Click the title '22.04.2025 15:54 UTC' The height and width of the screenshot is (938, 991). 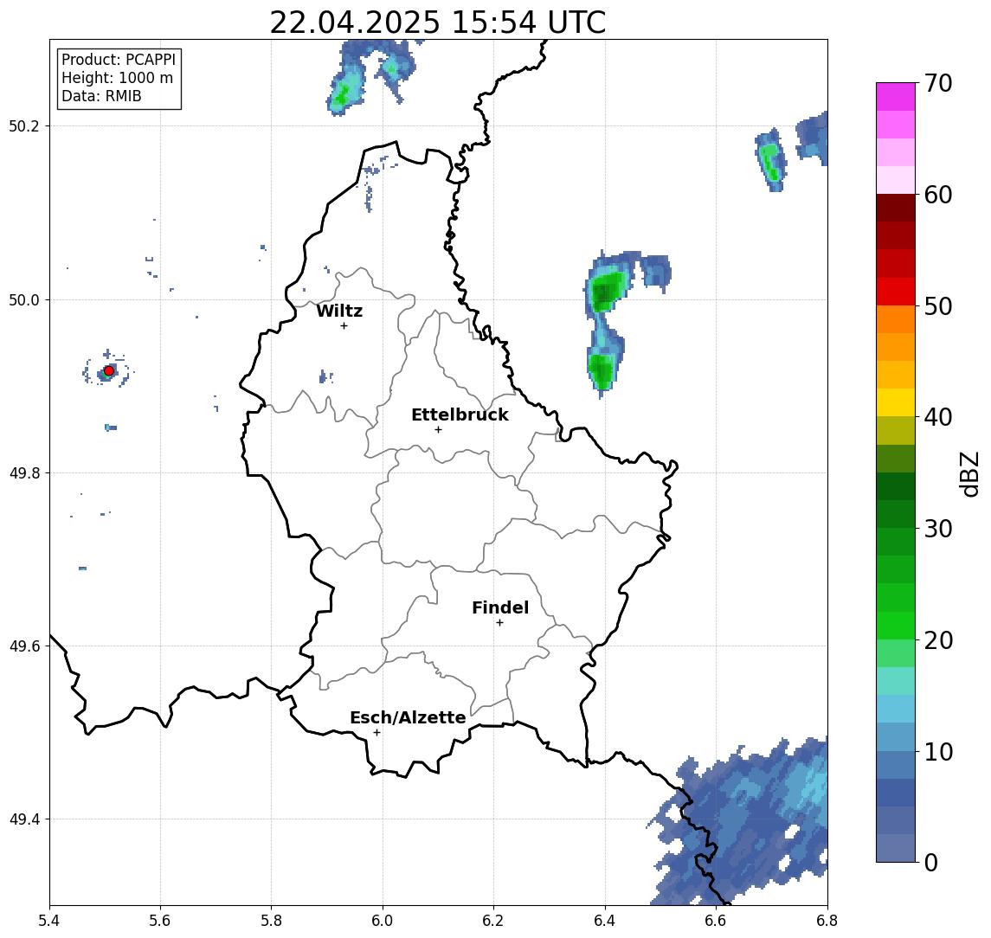[437, 22]
